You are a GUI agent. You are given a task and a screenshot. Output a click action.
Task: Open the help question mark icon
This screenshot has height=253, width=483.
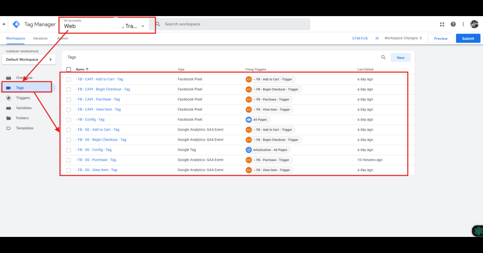point(453,24)
